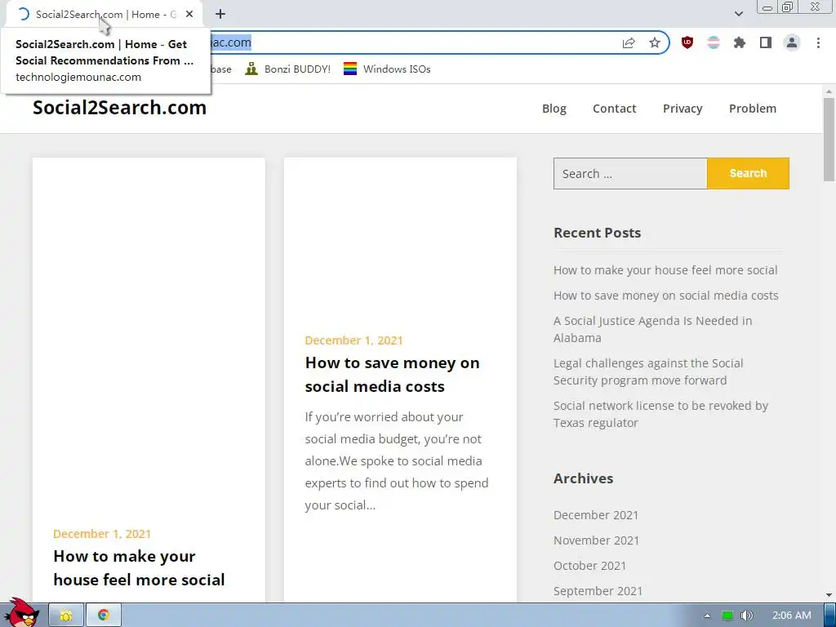
Task: Click the 2:06 AM taskbar clock
Action: tap(792, 616)
